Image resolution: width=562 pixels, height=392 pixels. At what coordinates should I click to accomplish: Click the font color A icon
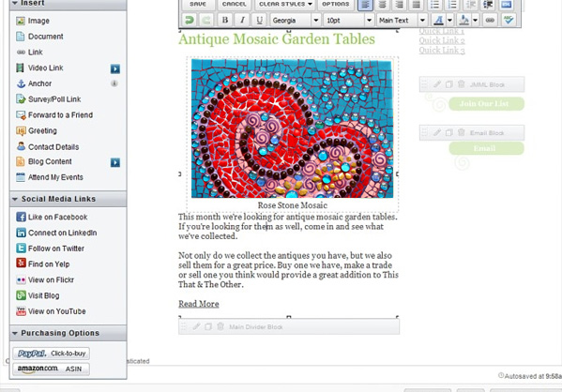438,20
